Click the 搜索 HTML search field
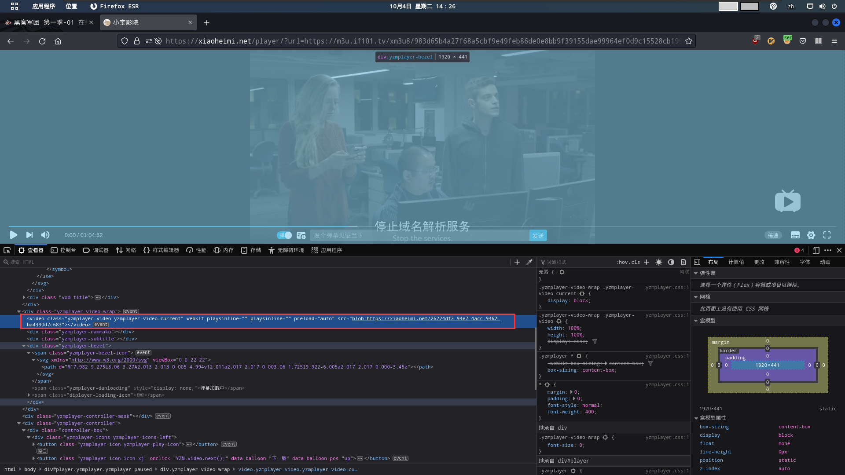 pos(255,262)
